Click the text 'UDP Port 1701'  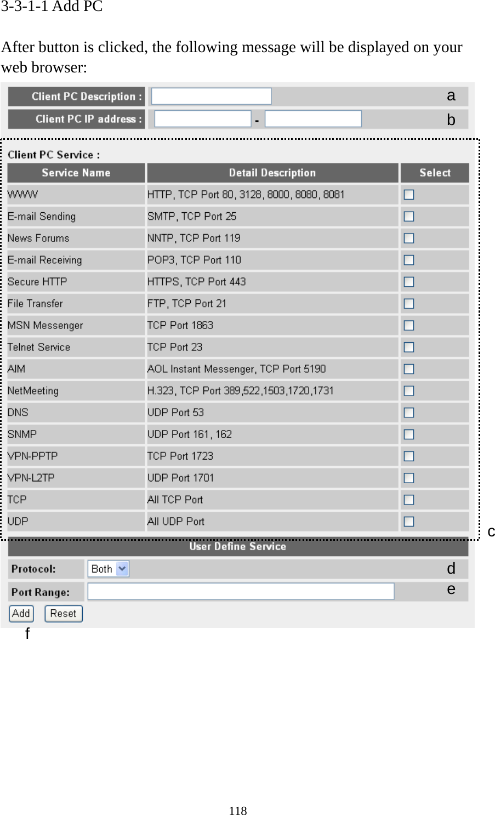point(181,478)
